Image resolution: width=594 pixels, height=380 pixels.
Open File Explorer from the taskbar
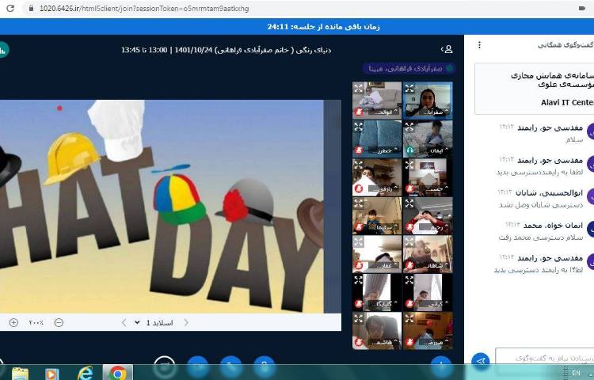[x=20, y=373]
